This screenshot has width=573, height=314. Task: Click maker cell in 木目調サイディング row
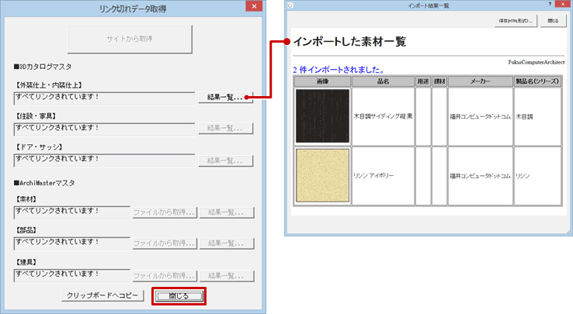[x=481, y=116]
